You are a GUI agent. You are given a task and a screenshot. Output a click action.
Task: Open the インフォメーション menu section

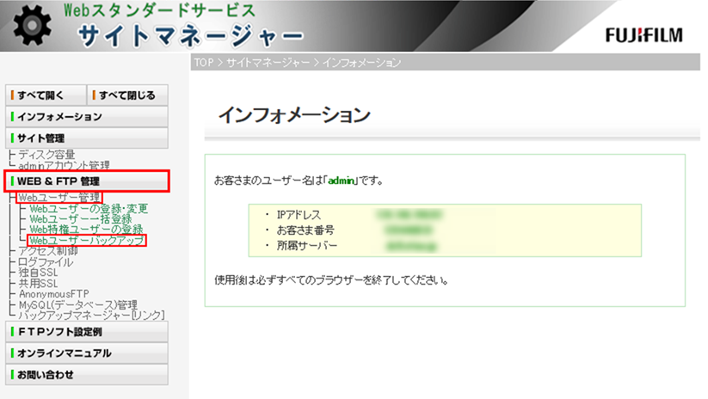86,116
